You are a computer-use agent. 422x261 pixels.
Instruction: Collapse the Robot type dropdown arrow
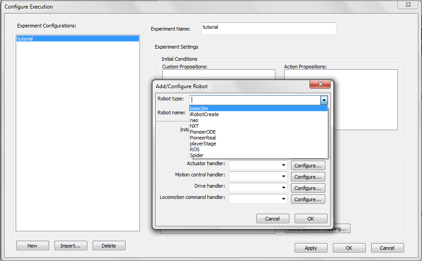pyautogui.click(x=323, y=100)
